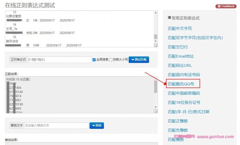This screenshot has width=240, height=145.
Task: Click the 匹配结果 box scrollbar down arrow
Action: (x=155, y=110)
